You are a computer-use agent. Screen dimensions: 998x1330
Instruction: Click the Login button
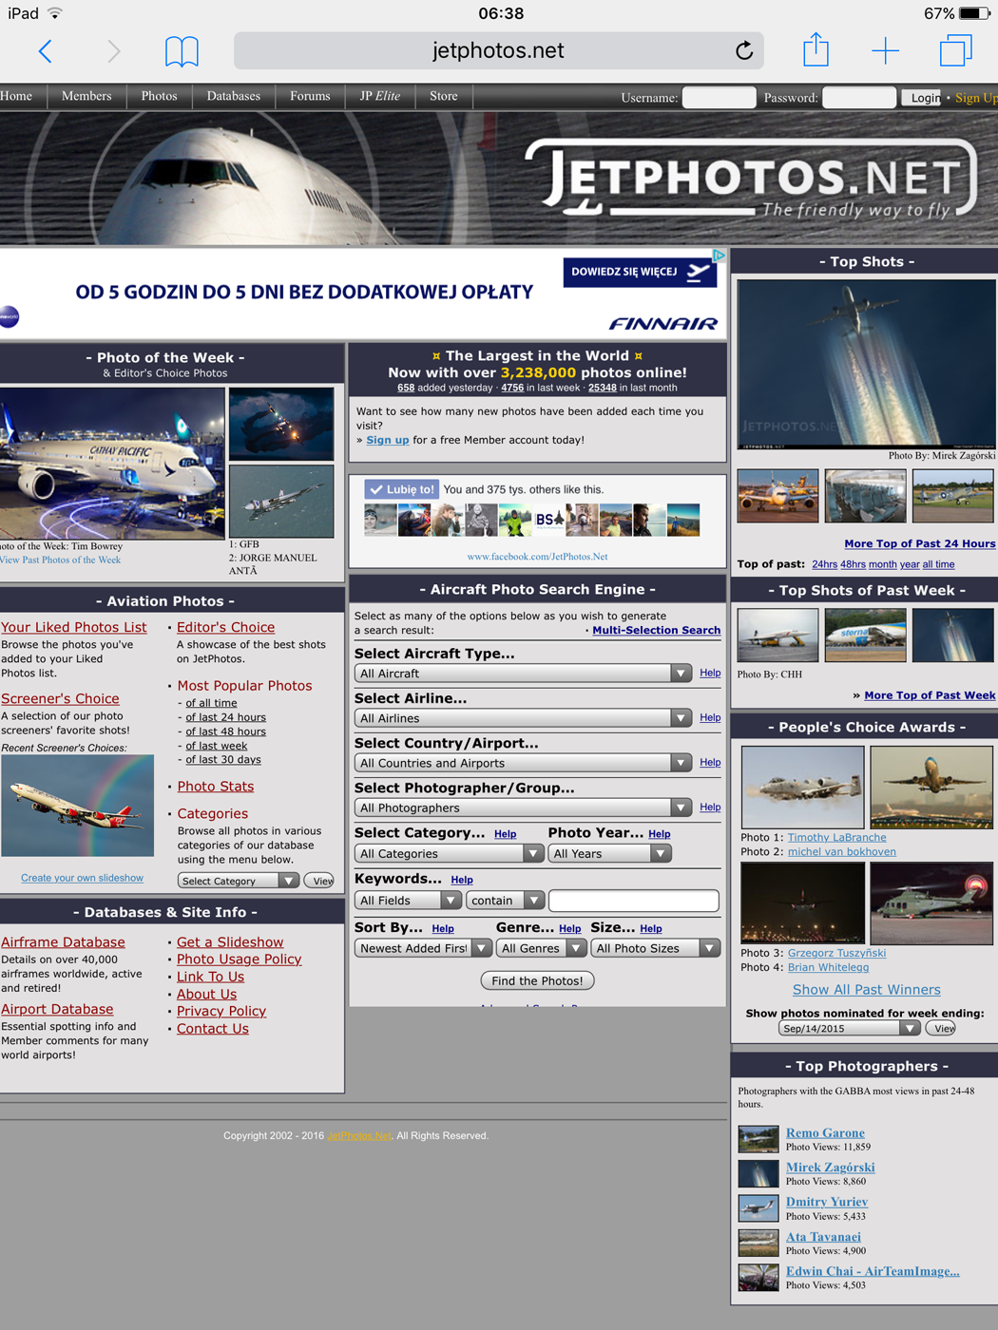point(923,98)
